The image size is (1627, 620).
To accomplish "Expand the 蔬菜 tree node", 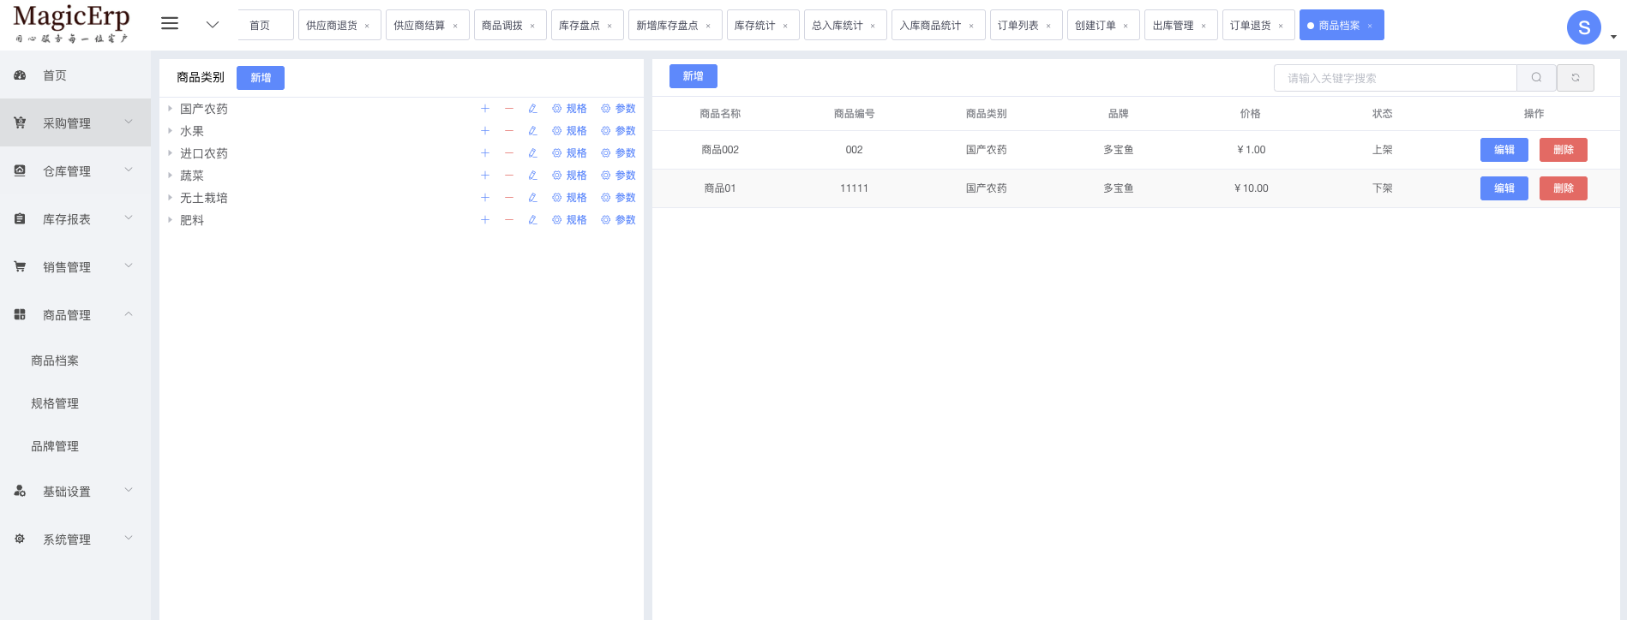I will coord(170,176).
